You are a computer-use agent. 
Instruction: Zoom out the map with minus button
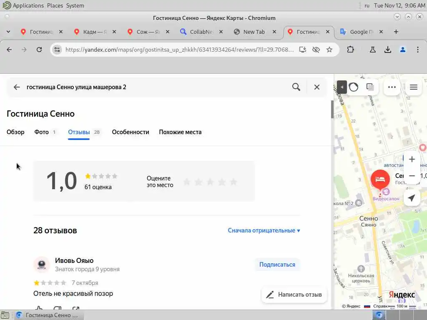tap(412, 176)
